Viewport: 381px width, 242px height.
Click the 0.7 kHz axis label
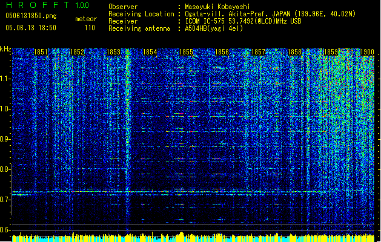coord(5,200)
